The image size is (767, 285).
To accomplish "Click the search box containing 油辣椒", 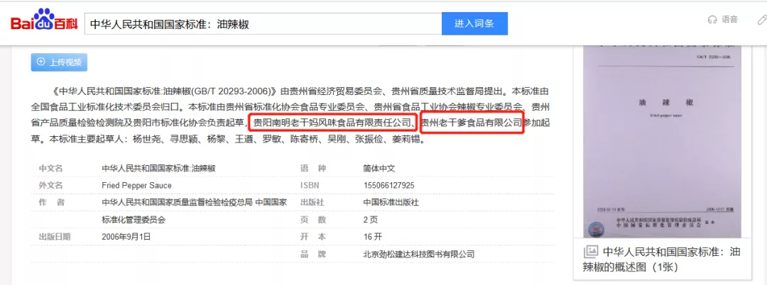I will 263,24.
